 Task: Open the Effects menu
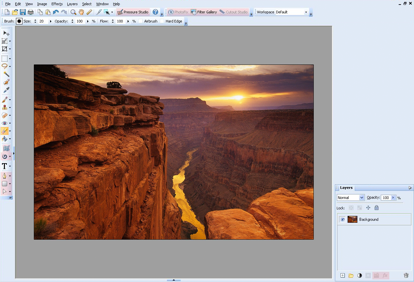click(x=57, y=4)
